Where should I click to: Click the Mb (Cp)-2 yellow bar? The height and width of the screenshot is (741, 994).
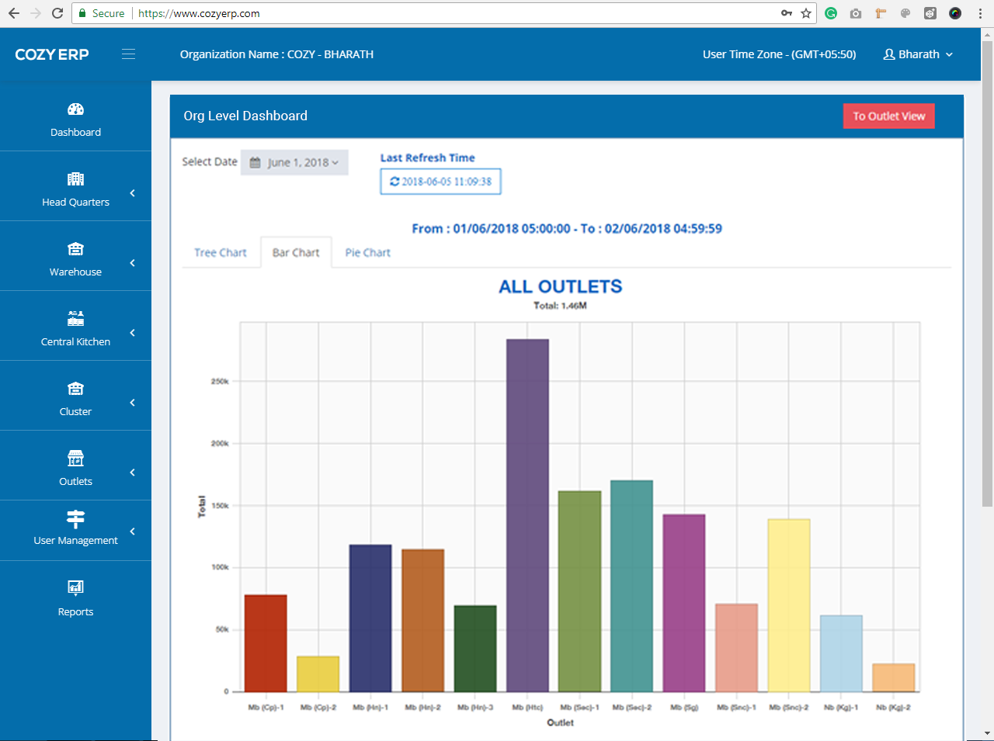tap(318, 674)
